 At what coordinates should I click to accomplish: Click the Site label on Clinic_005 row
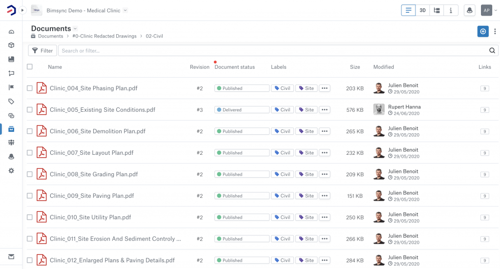(x=307, y=110)
